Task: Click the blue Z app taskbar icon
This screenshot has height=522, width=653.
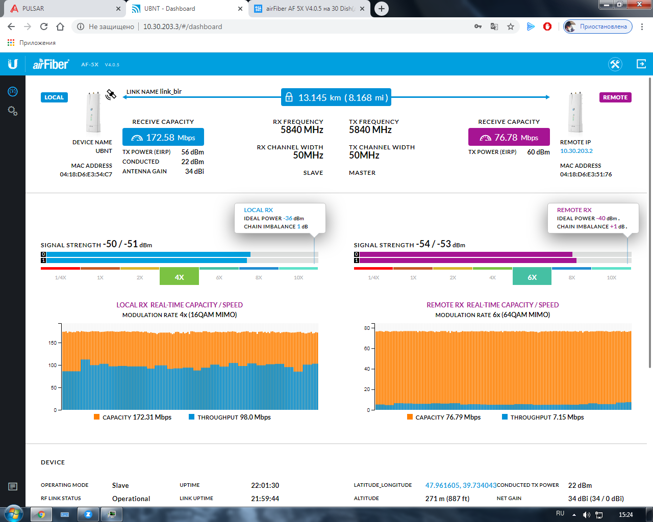Action: pyautogui.click(x=88, y=514)
